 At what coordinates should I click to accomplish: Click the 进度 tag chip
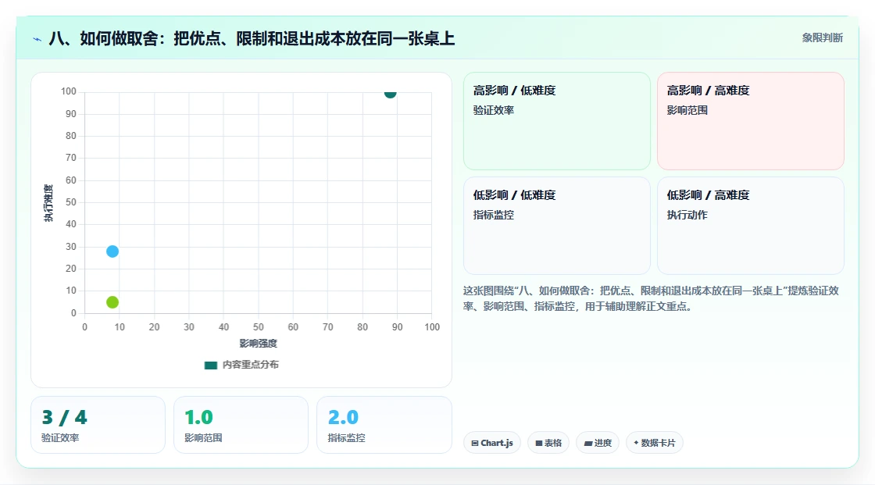point(598,443)
